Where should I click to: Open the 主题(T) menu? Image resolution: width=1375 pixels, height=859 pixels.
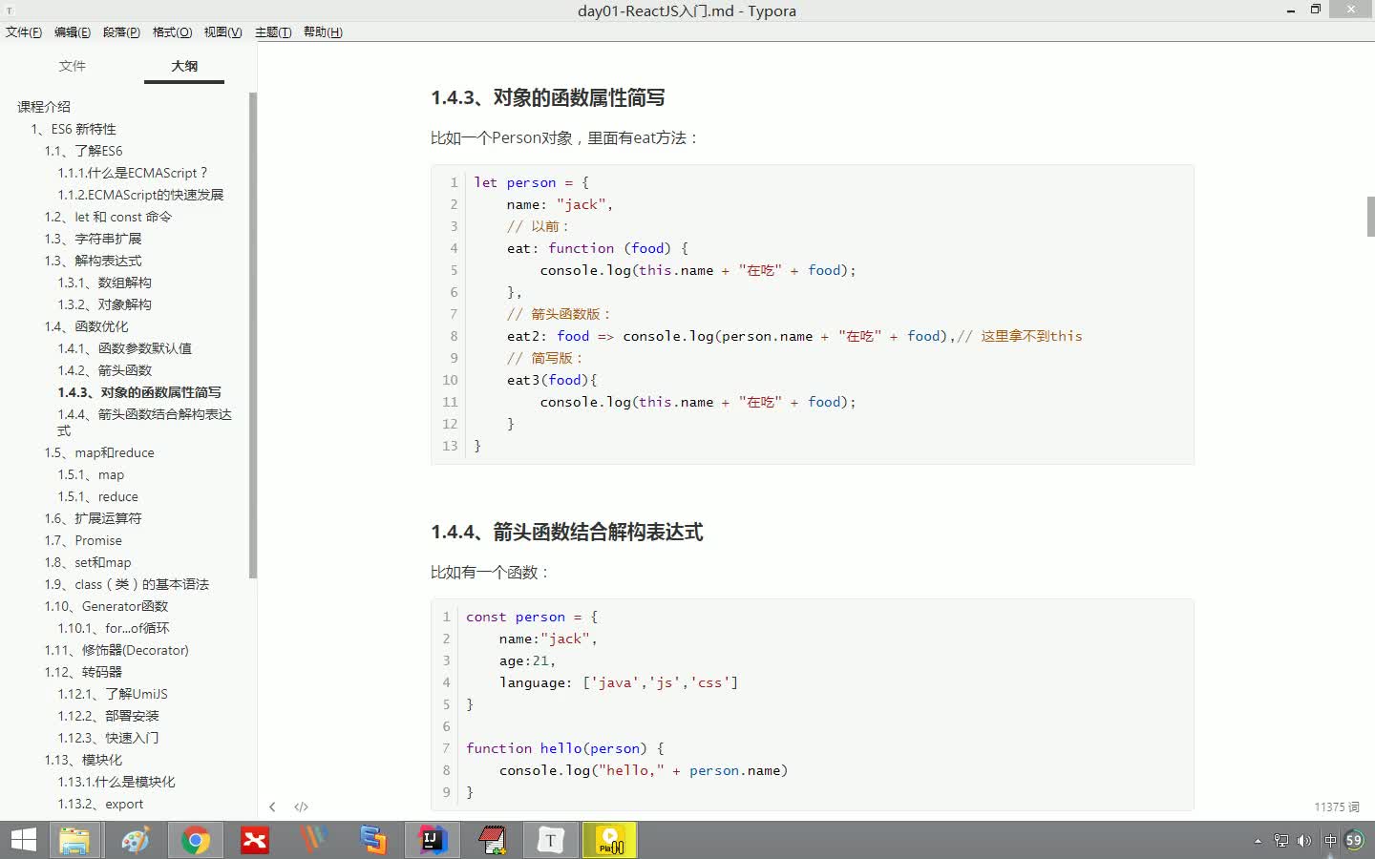273,31
